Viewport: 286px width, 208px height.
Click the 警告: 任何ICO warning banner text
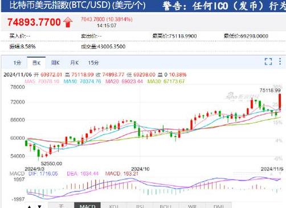224,6
